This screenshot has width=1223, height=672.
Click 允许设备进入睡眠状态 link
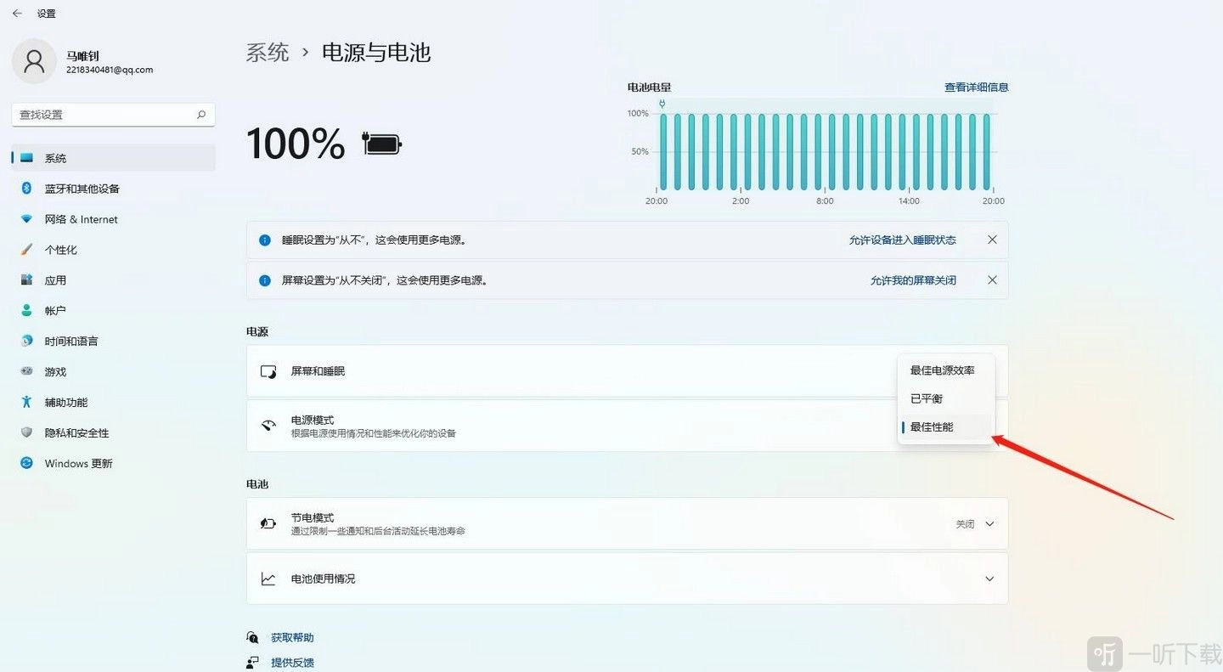pos(902,240)
